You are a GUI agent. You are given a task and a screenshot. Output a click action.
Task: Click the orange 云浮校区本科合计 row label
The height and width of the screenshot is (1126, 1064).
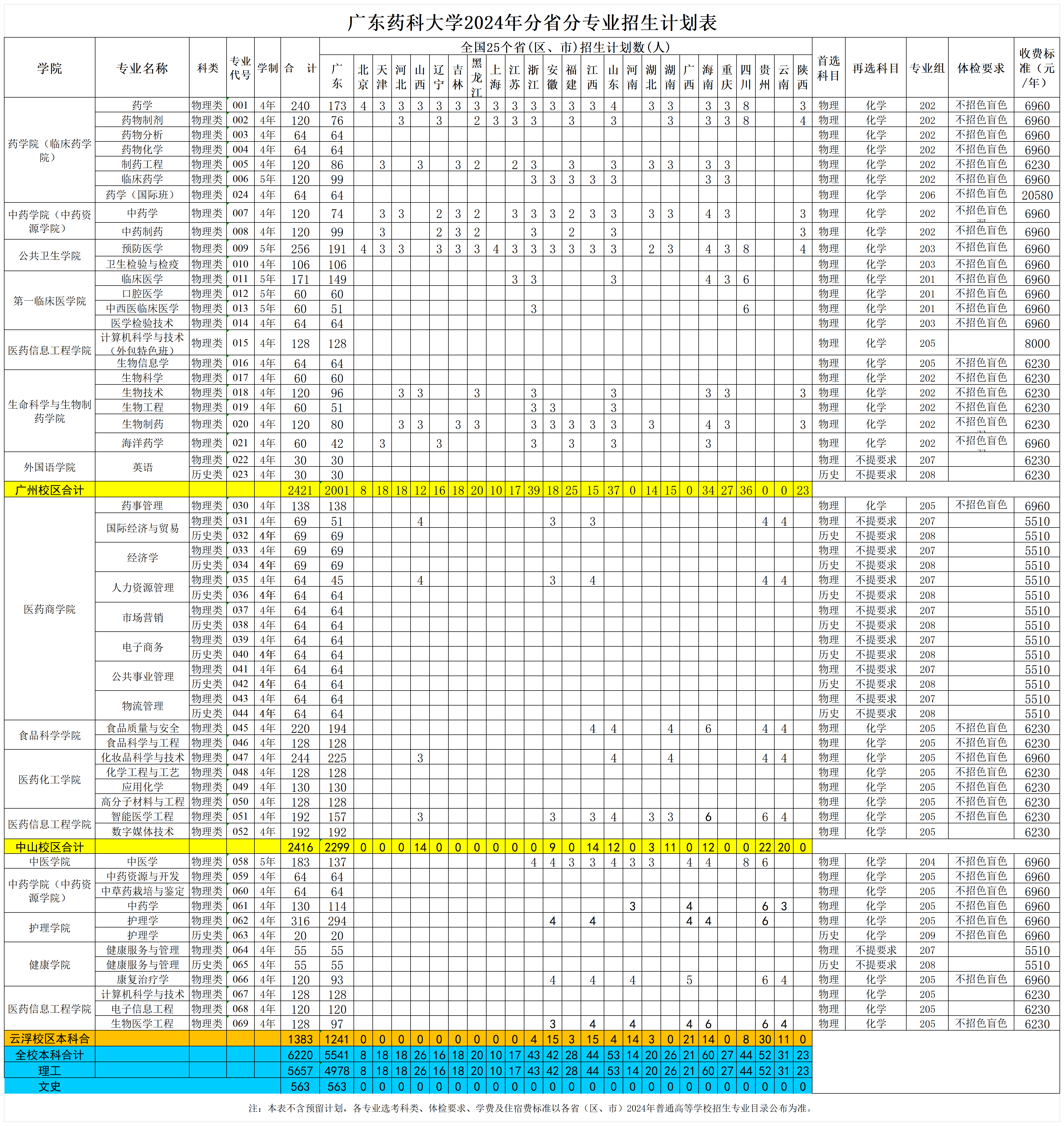click(49, 1039)
